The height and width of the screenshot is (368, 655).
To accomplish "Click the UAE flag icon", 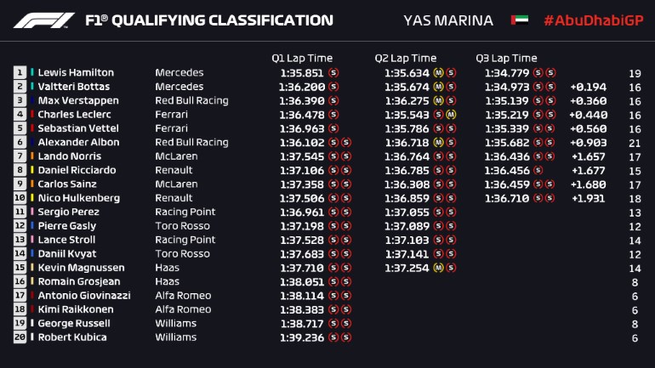I will pyautogui.click(x=519, y=20).
